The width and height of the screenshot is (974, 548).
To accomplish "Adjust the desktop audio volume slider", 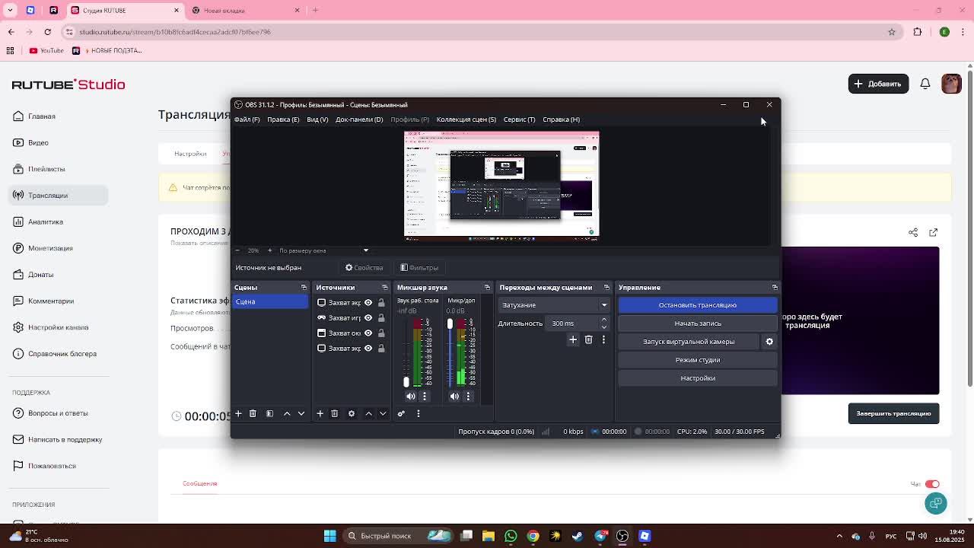I will coord(406,381).
